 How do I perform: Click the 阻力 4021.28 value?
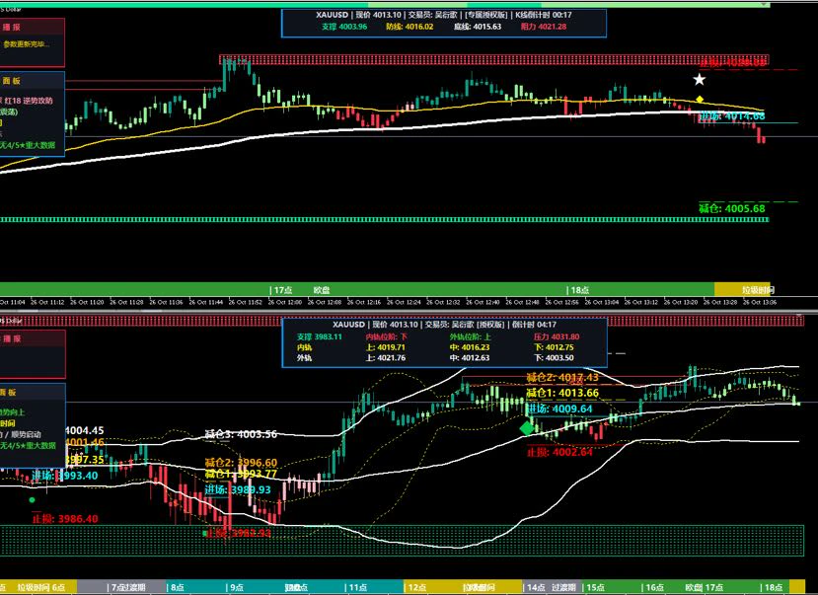[x=544, y=27]
